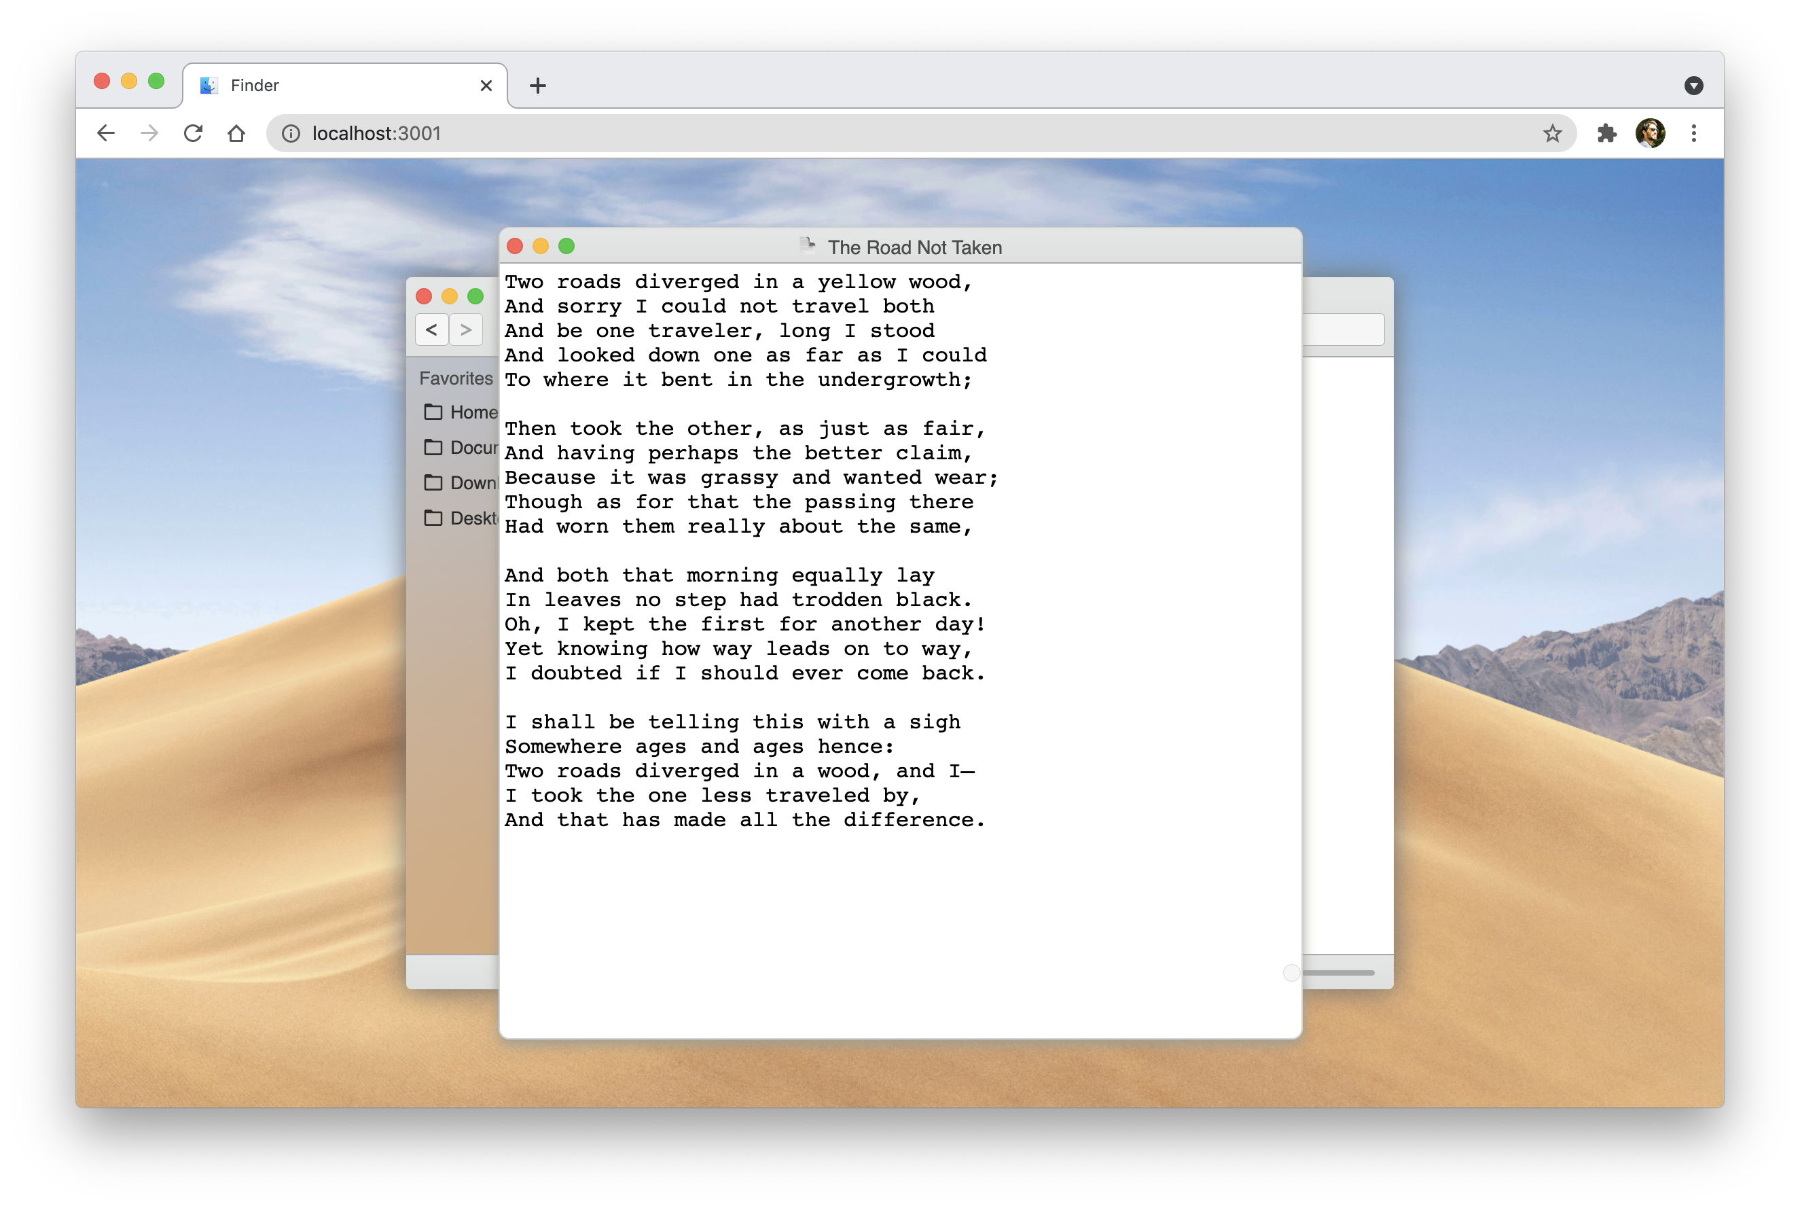Click line 'I took the one less traveled by,'

coord(713,796)
